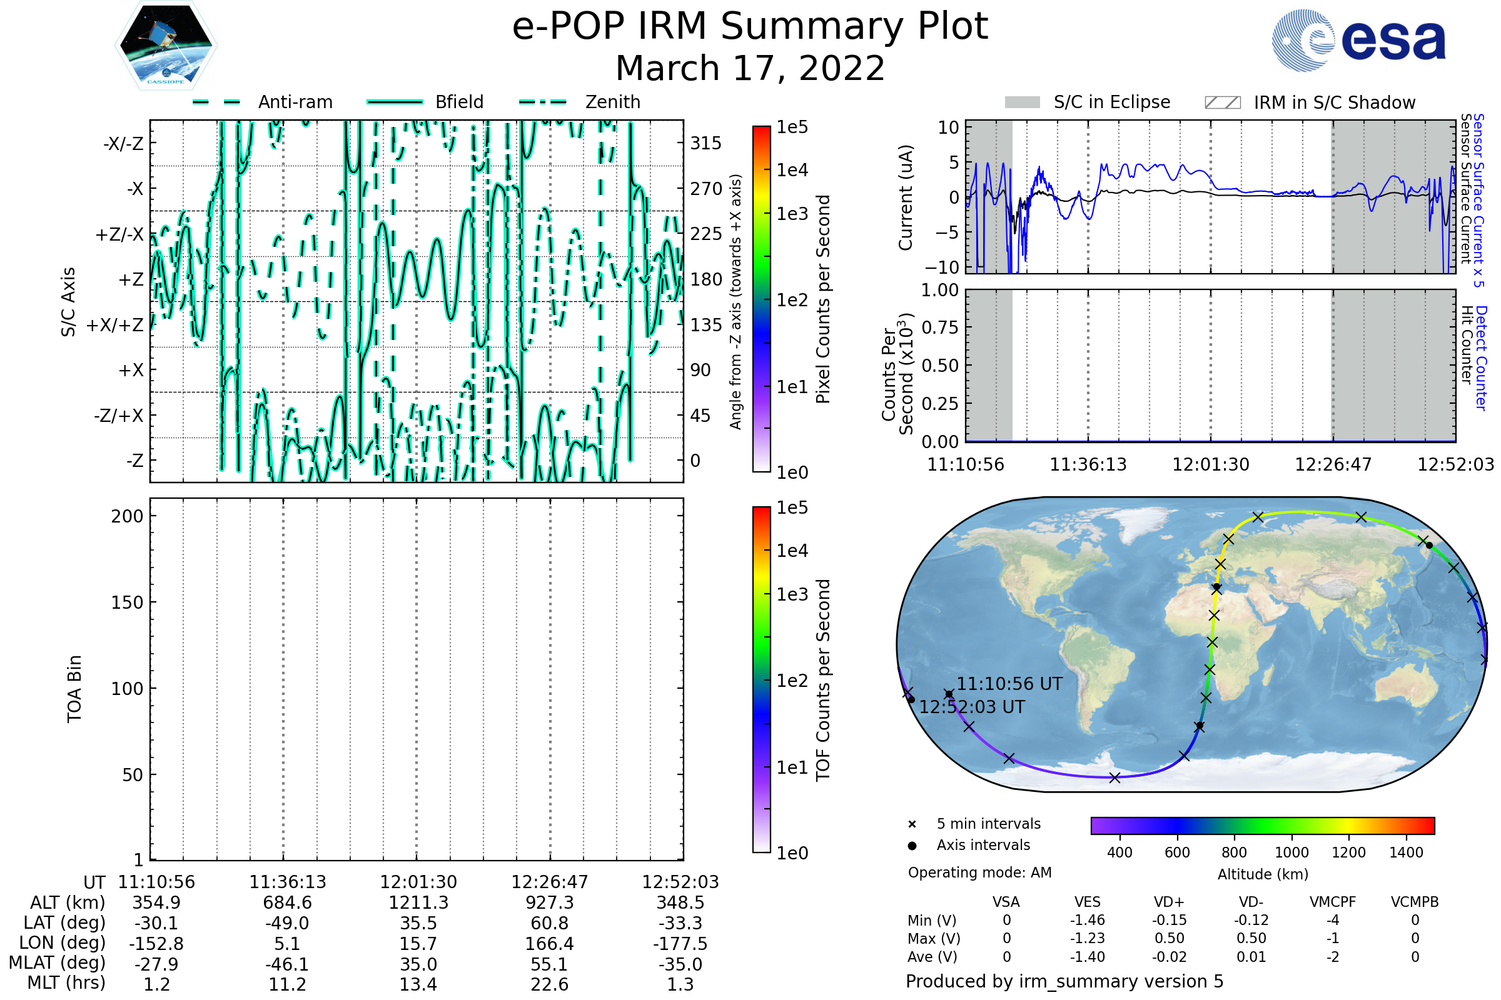The height and width of the screenshot is (1000, 1501).
Task: Click the TOA Bin axis label
Action: click(74, 689)
